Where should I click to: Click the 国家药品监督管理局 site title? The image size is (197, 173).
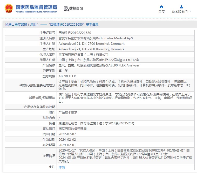pyautogui.click(x=36, y=7)
